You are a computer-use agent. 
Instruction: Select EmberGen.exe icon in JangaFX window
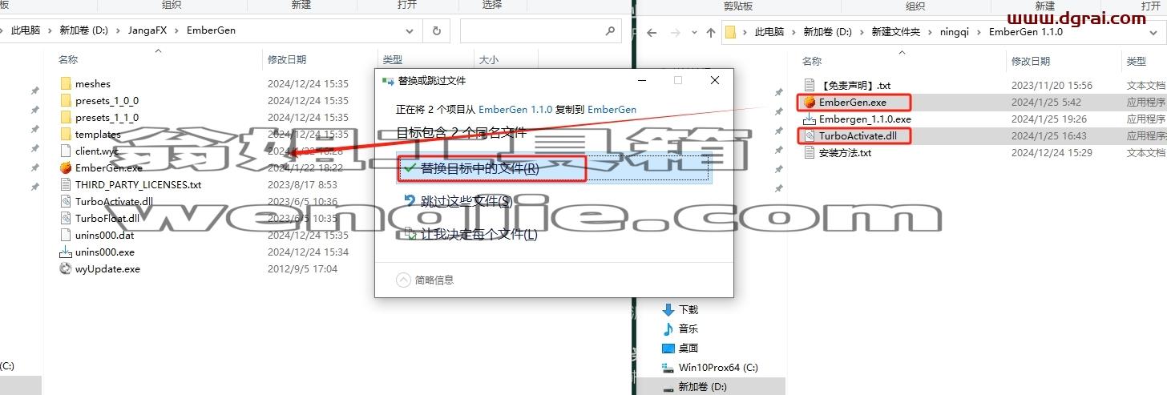(66, 167)
